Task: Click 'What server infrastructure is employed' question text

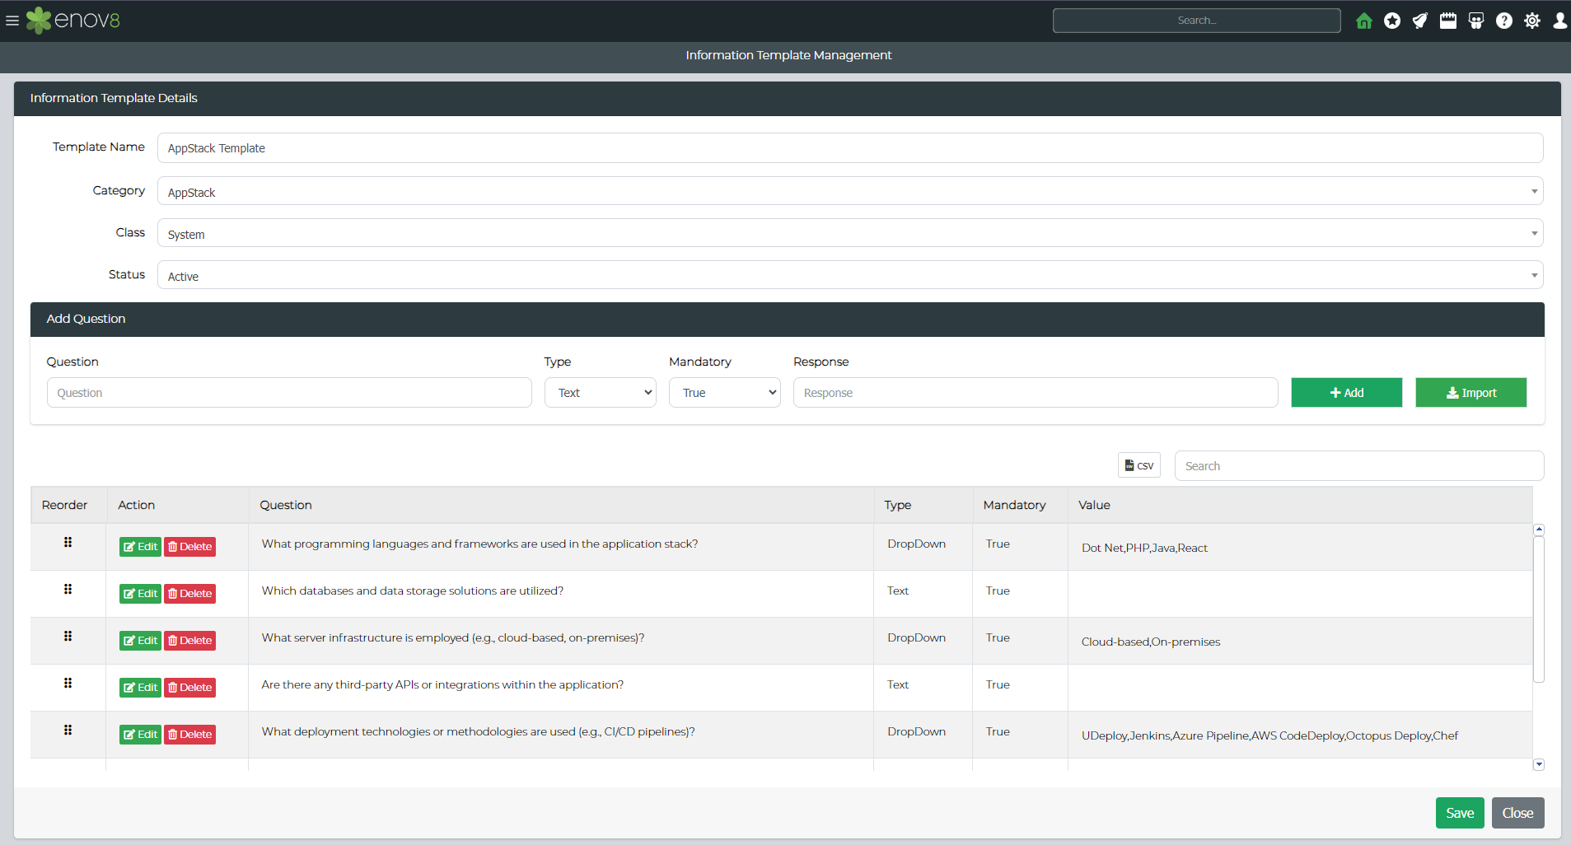Action: point(453,637)
